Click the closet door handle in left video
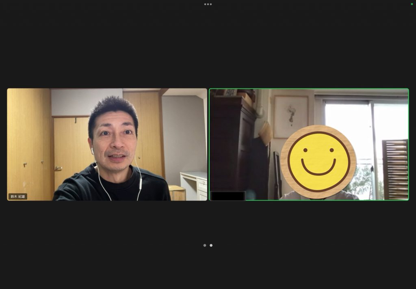The height and width of the screenshot is (289, 416). pyautogui.click(x=58, y=168)
